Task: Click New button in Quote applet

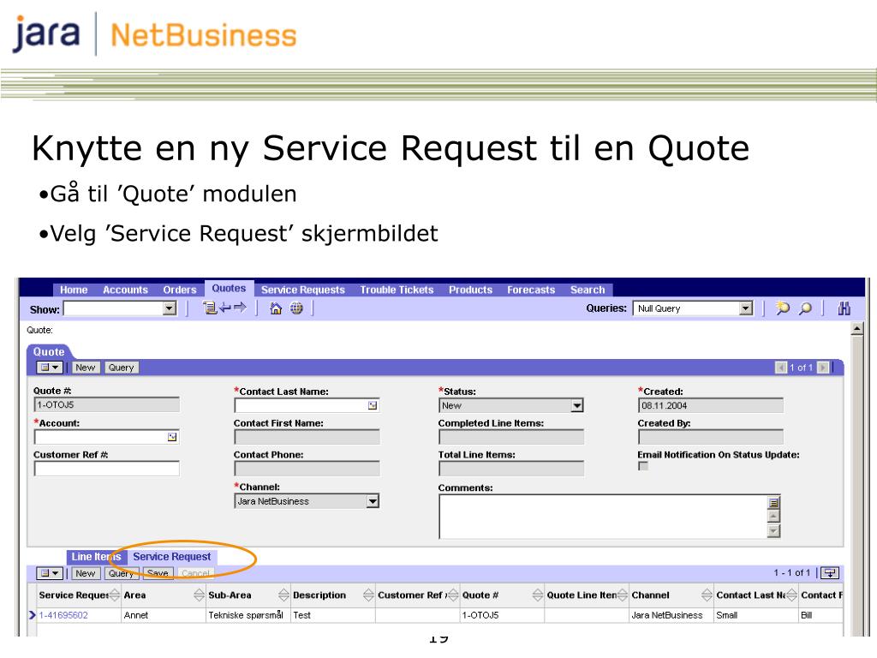Action: pyautogui.click(x=86, y=368)
